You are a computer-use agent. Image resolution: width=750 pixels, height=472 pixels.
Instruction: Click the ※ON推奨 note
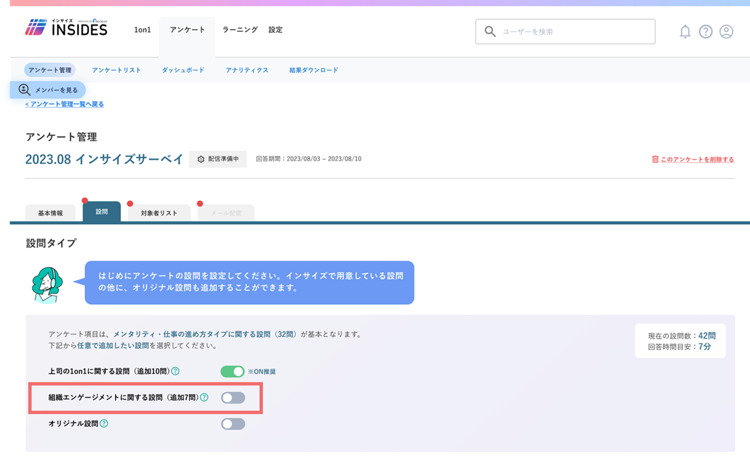262,372
